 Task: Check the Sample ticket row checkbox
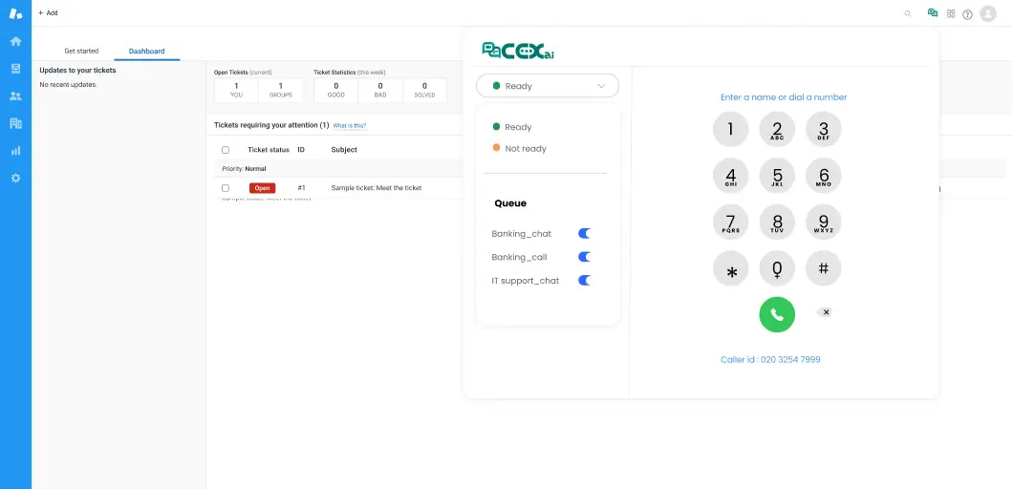coord(226,188)
